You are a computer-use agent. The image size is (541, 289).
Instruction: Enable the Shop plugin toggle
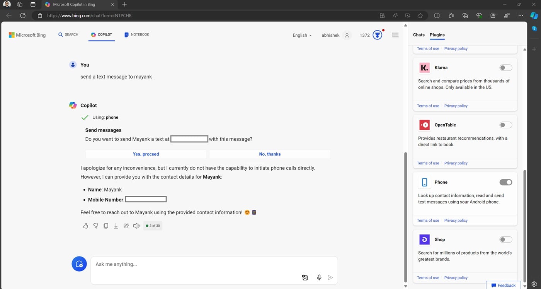[506, 239]
